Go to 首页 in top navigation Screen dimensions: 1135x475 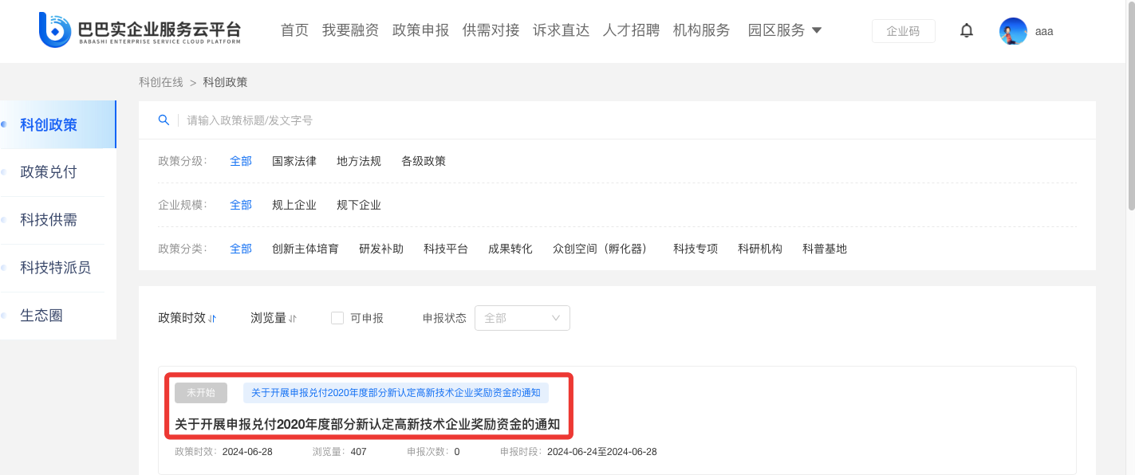pos(294,30)
